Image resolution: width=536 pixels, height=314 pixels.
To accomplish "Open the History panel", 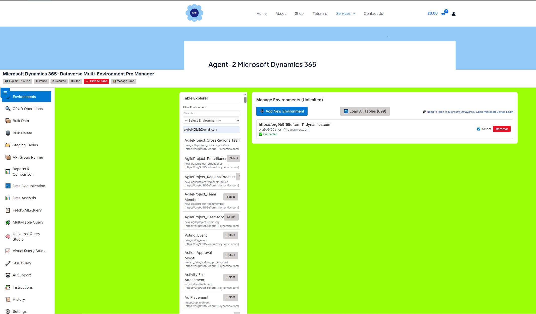I will pos(19,299).
